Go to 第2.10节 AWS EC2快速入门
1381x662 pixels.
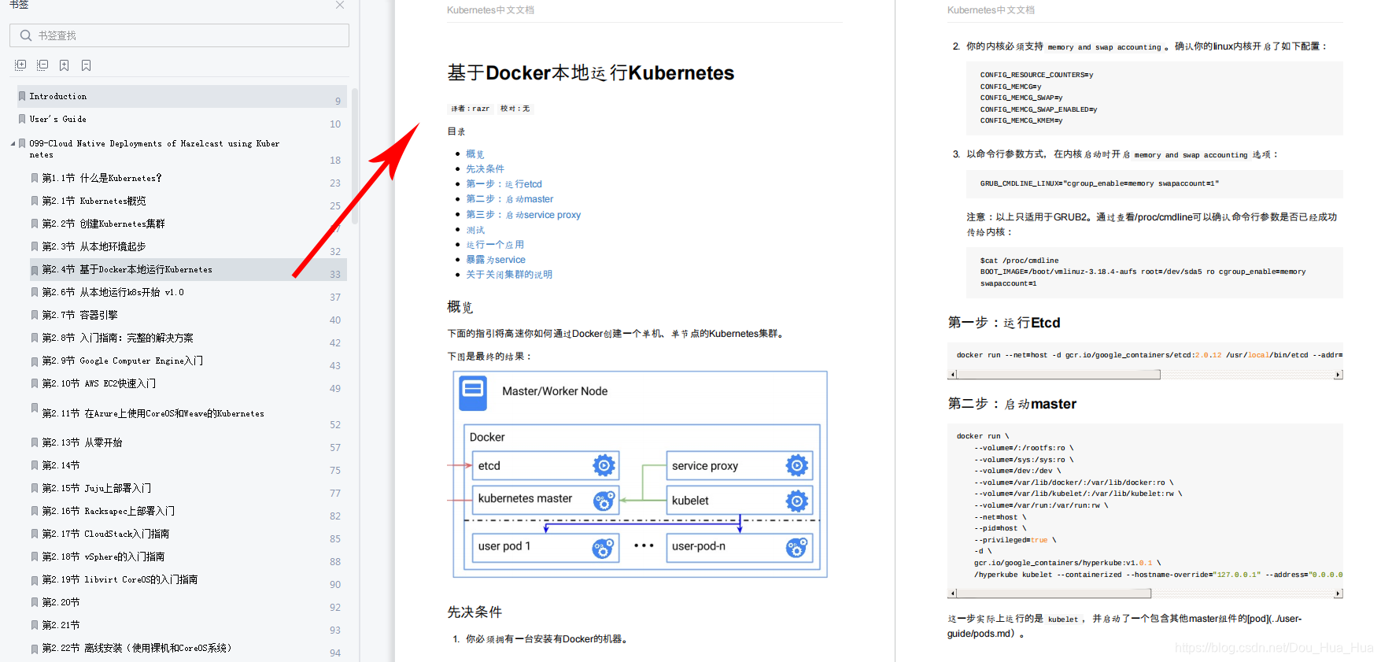click(x=99, y=383)
